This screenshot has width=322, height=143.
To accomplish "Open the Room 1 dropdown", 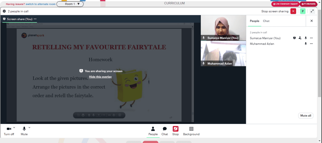I will point(70,4).
